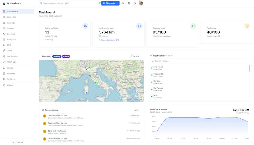Image resolution: width=254 pixels, height=145 pixels.
Task: Click the blue vehicle marker near Milan
Action: [x=87, y=69]
